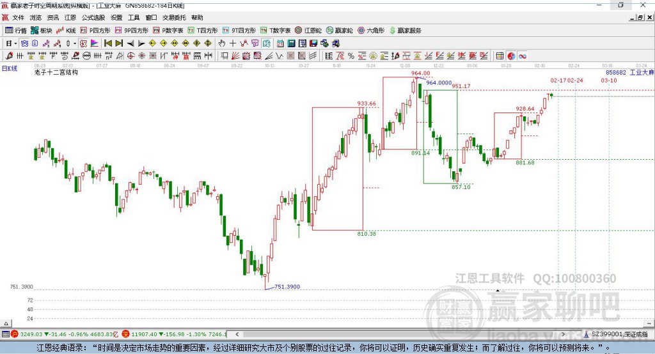Open 赢家服务 with dollar icon
Image resolution: width=655 pixels, height=354 pixels.
click(x=405, y=31)
